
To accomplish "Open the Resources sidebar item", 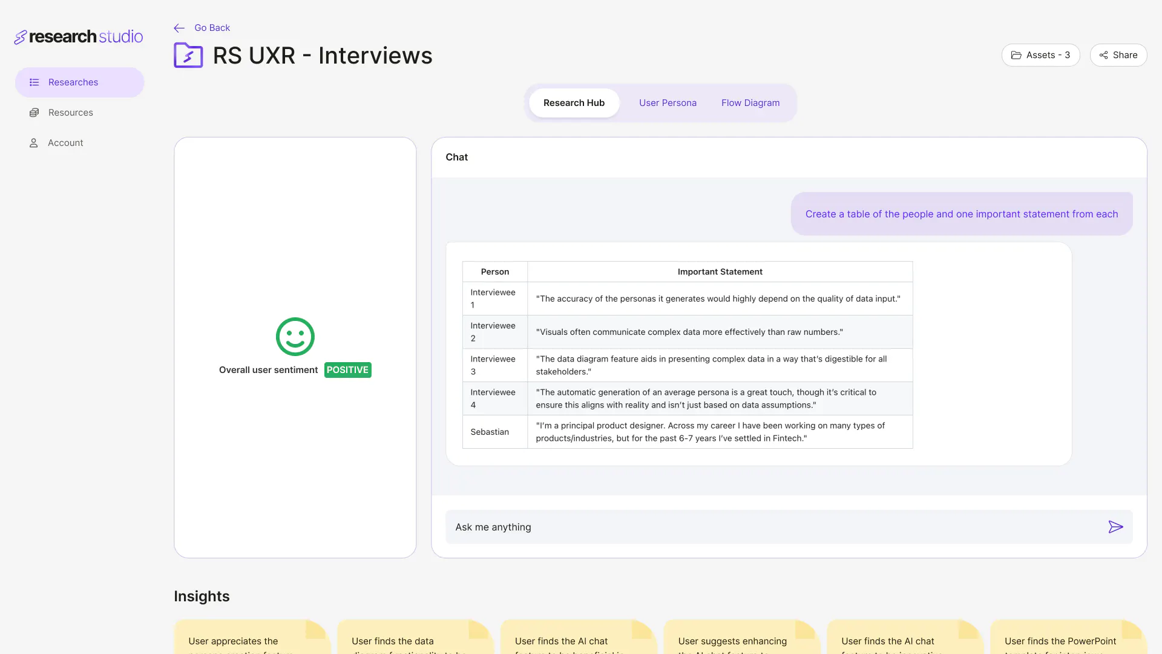I will (x=79, y=113).
